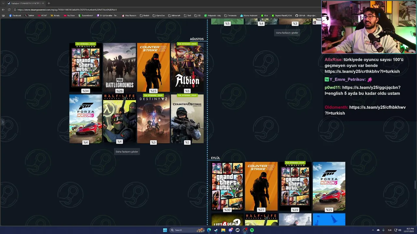Open the Twitter bookmark
The height and width of the screenshot is (234, 417).
point(29,16)
